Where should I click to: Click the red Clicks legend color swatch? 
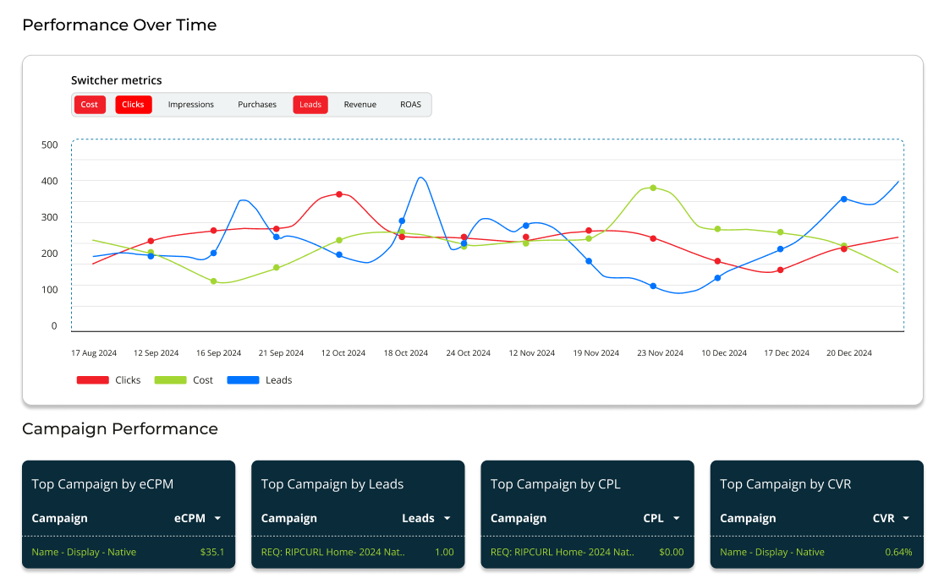tap(93, 379)
